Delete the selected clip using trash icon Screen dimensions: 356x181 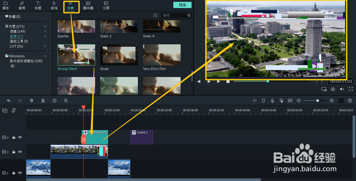[32, 100]
